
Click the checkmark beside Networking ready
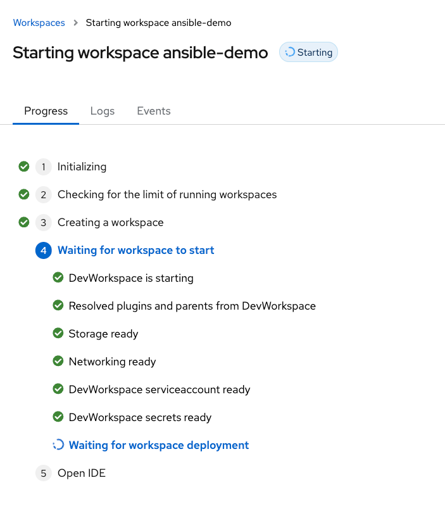[58, 361]
